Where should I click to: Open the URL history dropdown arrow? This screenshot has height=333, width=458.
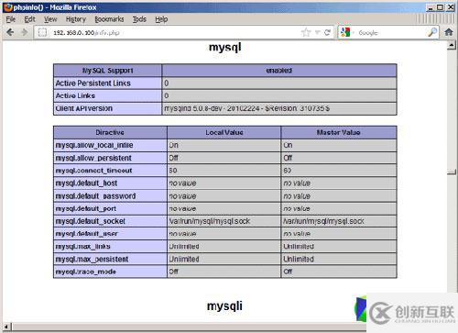[x=317, y=32]
